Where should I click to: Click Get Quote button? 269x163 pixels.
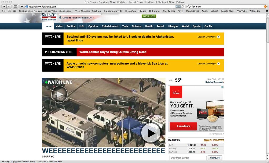215,158
